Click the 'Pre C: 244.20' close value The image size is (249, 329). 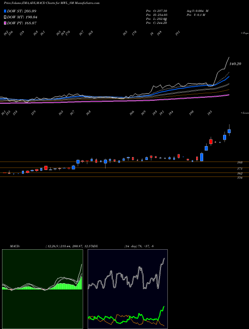click(156, 23)
